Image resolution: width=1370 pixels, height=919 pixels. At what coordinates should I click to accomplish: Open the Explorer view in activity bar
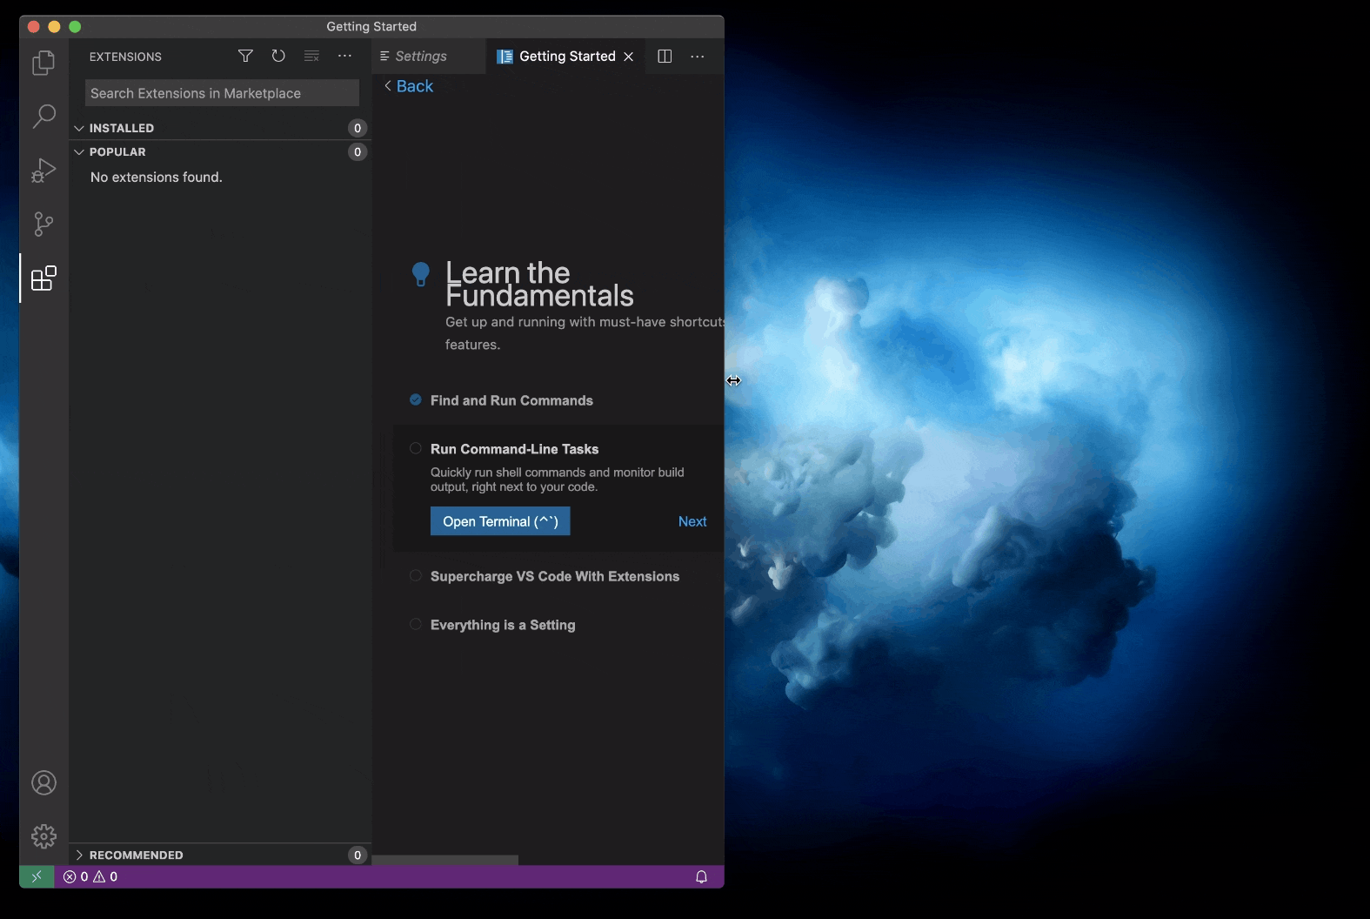tap(43, 63)
